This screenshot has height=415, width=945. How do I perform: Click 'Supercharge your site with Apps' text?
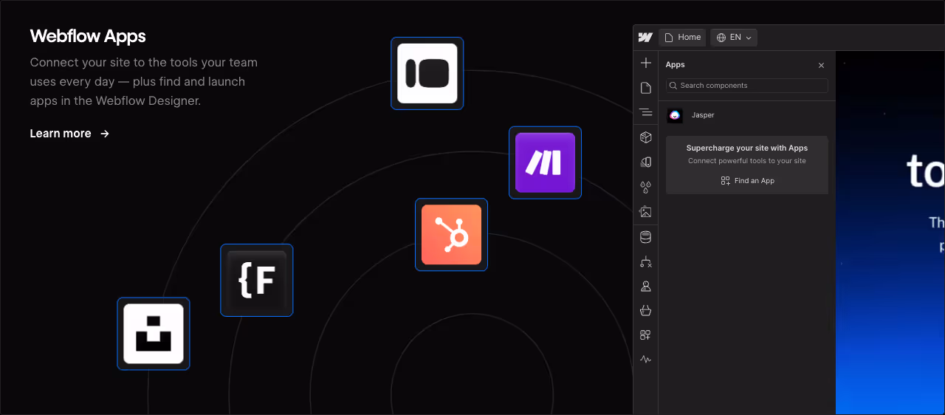click(747, 148)
